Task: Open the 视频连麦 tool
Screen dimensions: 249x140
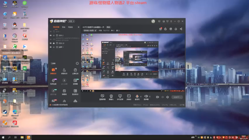Action: [x=53, y=82]
